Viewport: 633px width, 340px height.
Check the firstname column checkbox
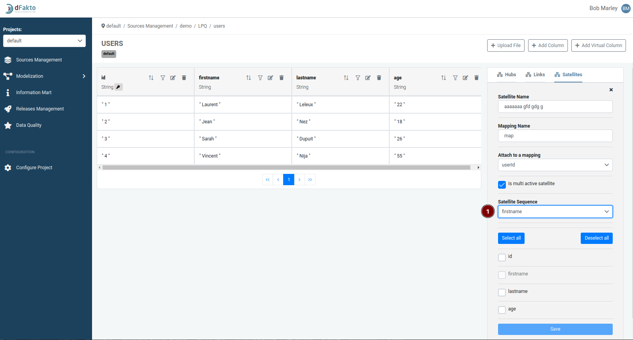[502, 275]
